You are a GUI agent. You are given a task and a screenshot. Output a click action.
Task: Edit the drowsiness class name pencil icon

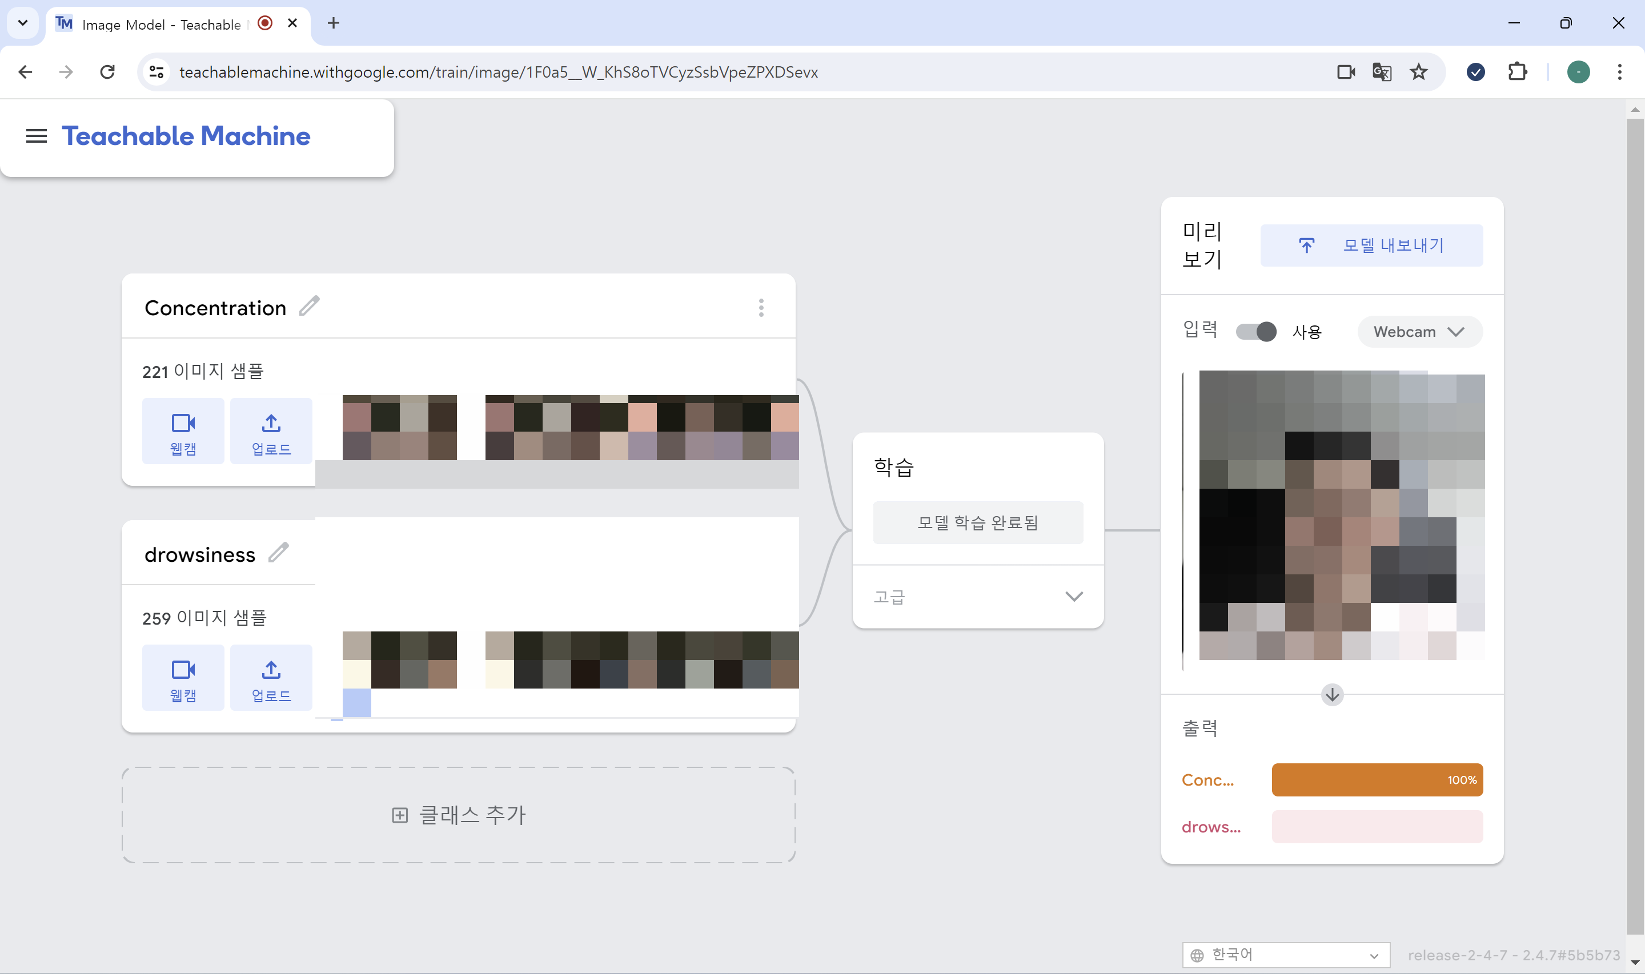pos(278,553)
